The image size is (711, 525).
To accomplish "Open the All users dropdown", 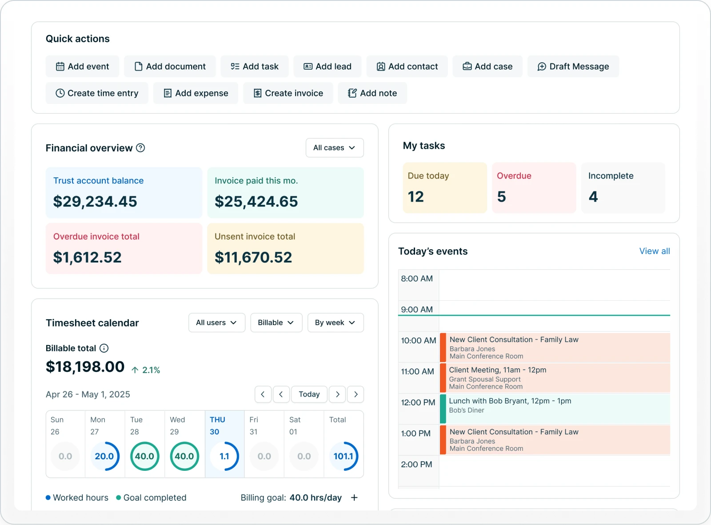I will 217,322.
